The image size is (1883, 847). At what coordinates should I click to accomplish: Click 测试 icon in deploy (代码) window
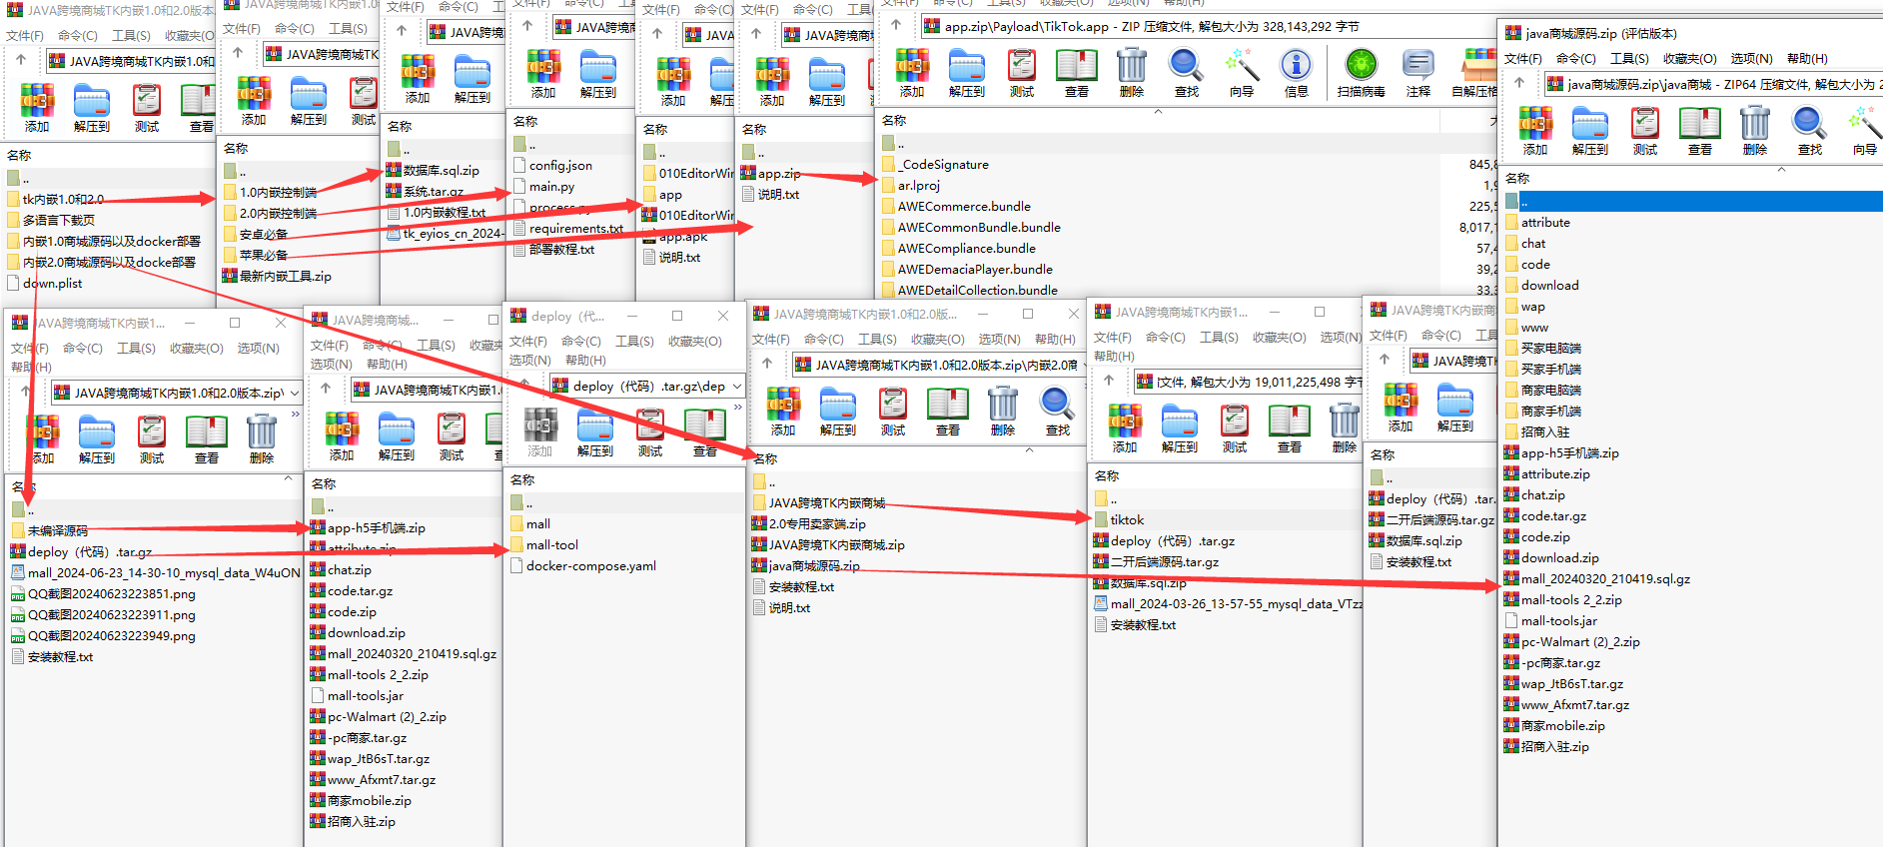point(650,432)
